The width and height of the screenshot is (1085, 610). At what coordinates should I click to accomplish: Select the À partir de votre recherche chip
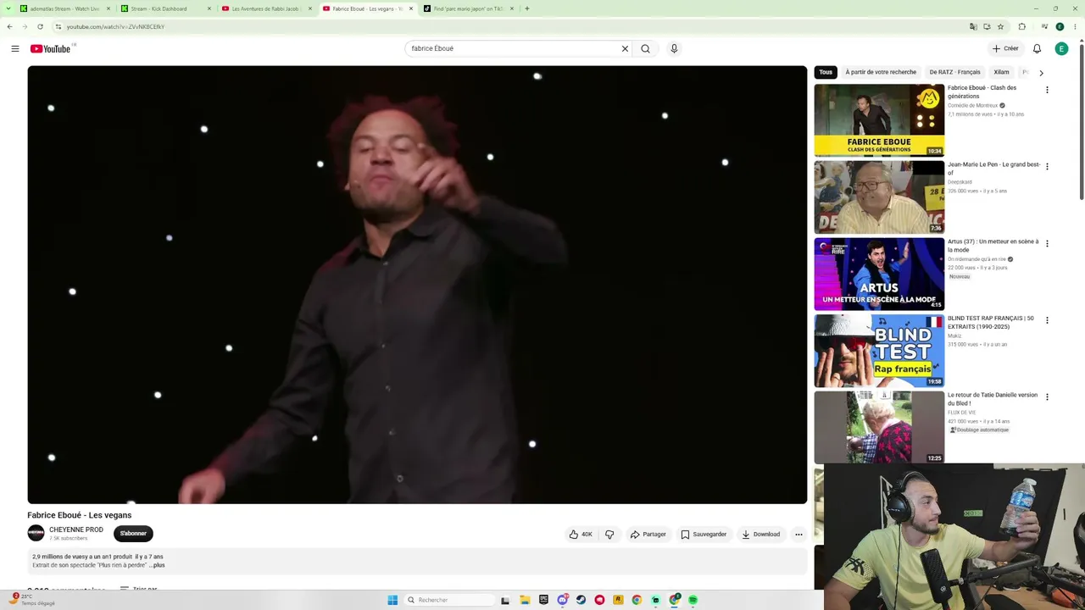881,72
